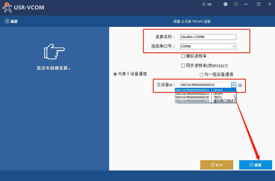
Task: Choose device 00031678000000000030 780V2 from list
Action: pyautogui.click(x=205, y=97)
